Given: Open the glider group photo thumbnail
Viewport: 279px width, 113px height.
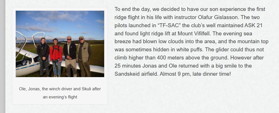Looking at the screenshot, I should [60, 44].
